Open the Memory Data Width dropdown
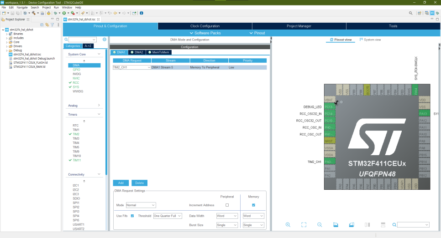 (x=253, y=216)
